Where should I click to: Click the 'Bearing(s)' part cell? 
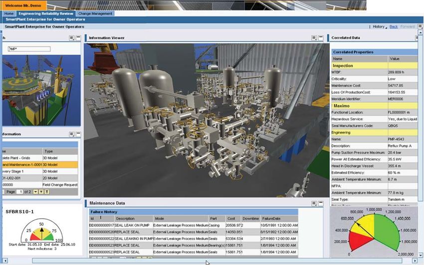217,246
